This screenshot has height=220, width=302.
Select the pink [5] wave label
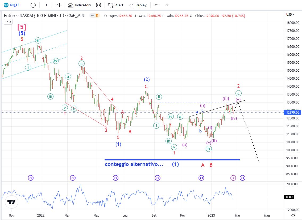click(x=22, y=27)
